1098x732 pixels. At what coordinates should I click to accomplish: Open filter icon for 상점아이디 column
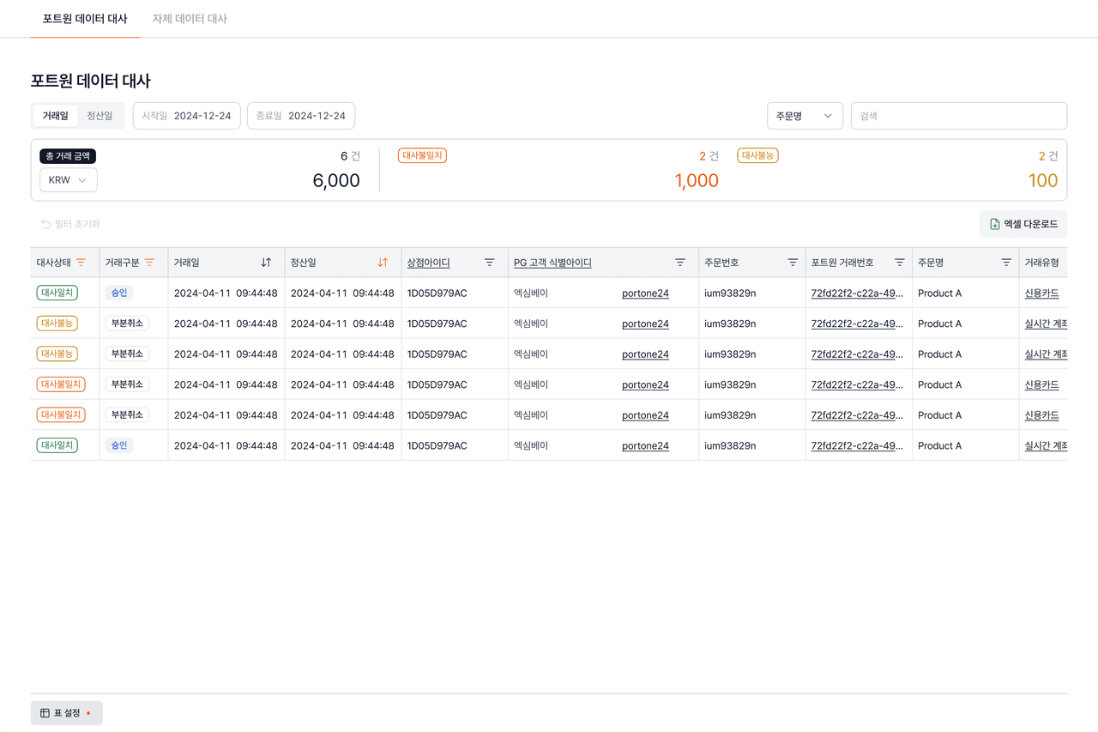pos(489,263)
